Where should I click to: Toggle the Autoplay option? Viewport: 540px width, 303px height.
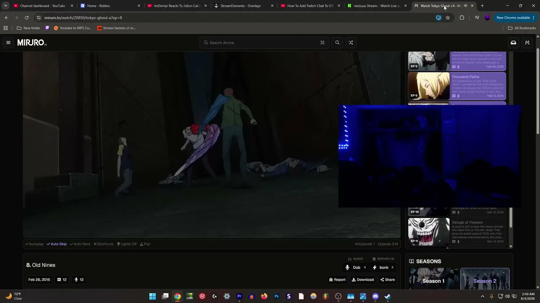(34, 244)
